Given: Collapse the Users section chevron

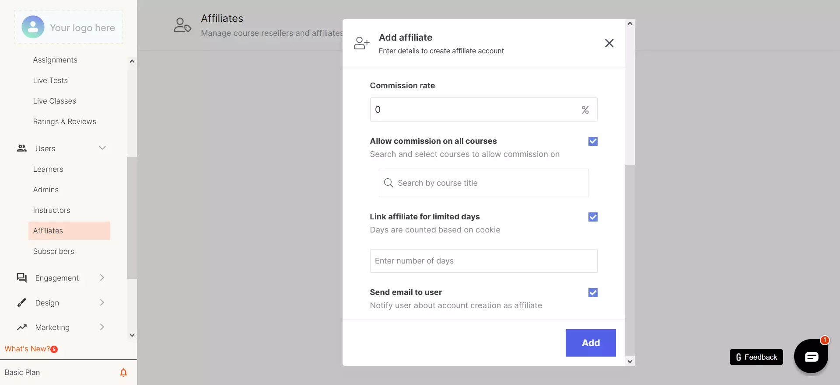Looking at the screenshot, I should pyautogui.click(x=102, y=148).
